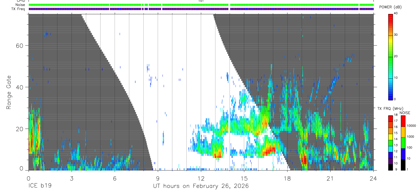Click the ICE b19 radar label
The height and width of the screenshot is (193, 420).
tap(39, 186)
